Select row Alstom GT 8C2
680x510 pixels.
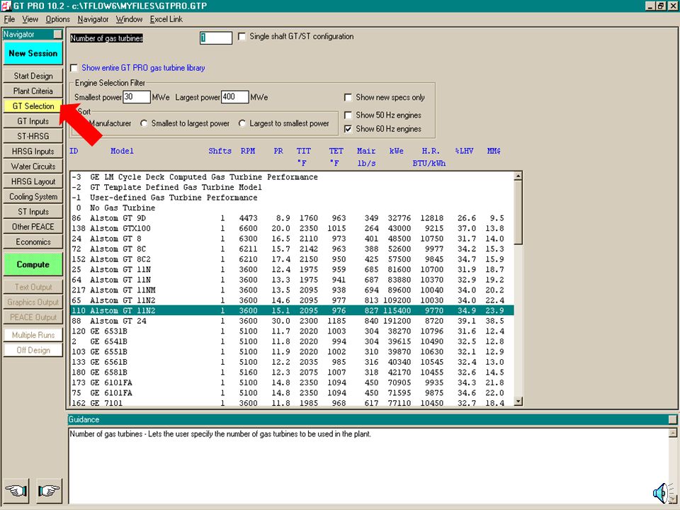(292, 259)
